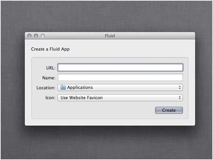Minimize the Fluid window
This screenshot has width=213, height=160.
click(x=36, y=36)
